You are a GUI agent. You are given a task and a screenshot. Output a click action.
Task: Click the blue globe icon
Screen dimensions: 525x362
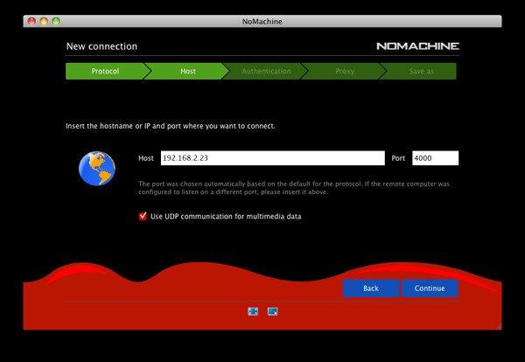(x=97, y=168)
